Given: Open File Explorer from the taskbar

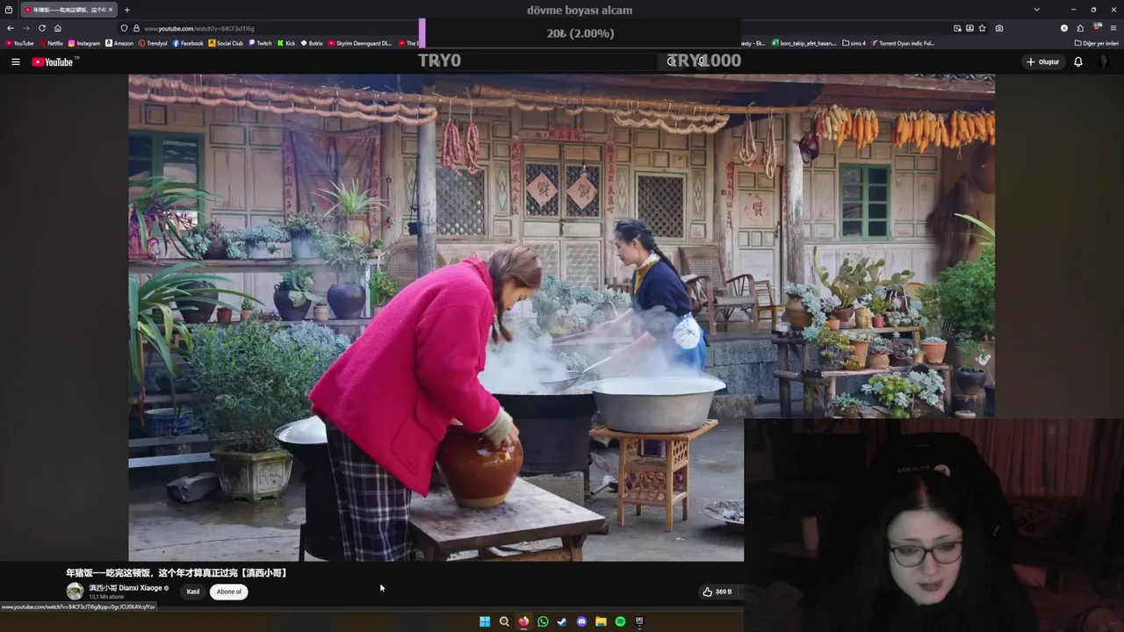Looking at the screenshot, I should point(601,621).
